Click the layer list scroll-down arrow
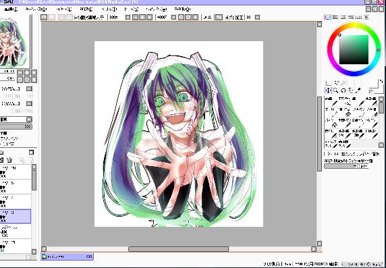 [34, 252]
